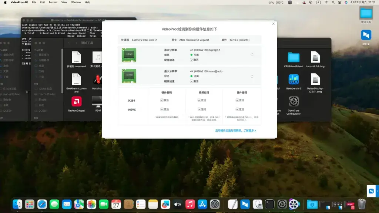Viewport: 379px width, 213px height.
Task: Open the Help menu
Action: (x=87, y=3)
